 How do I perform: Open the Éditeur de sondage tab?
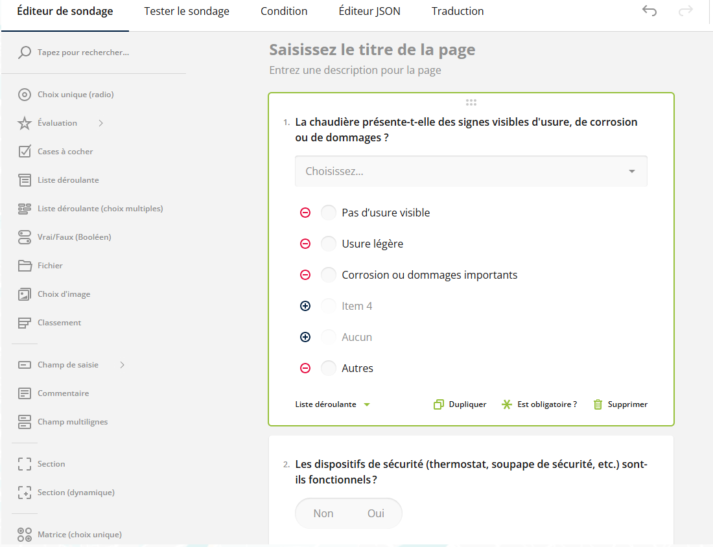click(x=65, y=11)
